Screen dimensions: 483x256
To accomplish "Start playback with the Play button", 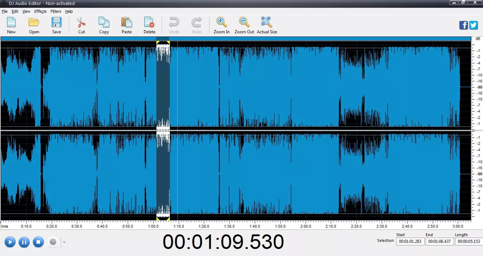I will [10, 242].
